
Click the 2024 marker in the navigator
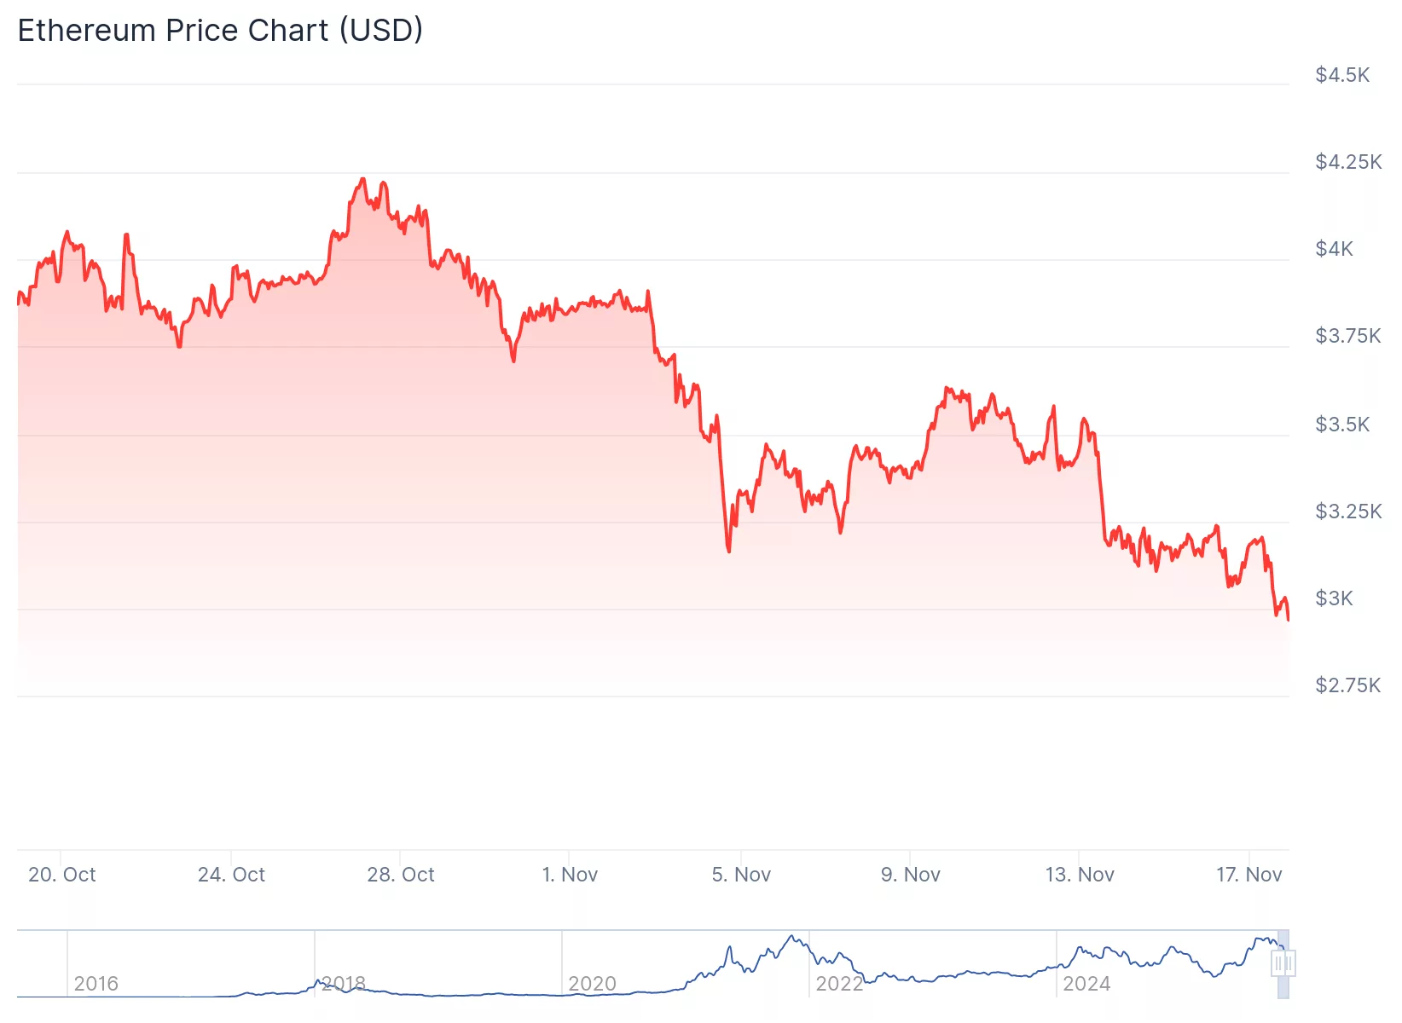(x=1086, y=984)
